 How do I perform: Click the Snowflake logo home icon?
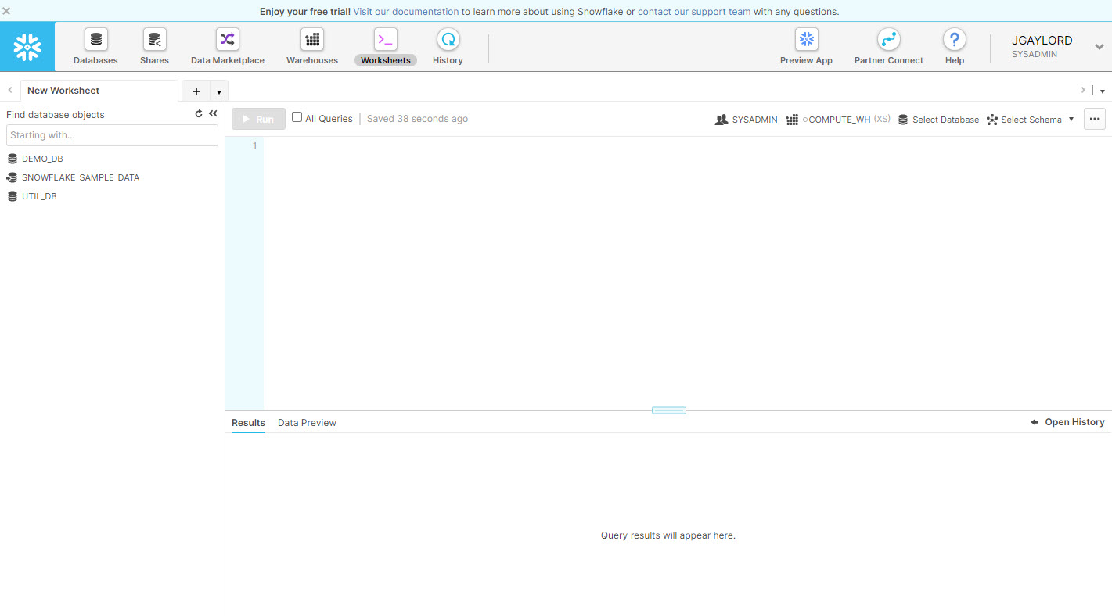coord(27,47)
